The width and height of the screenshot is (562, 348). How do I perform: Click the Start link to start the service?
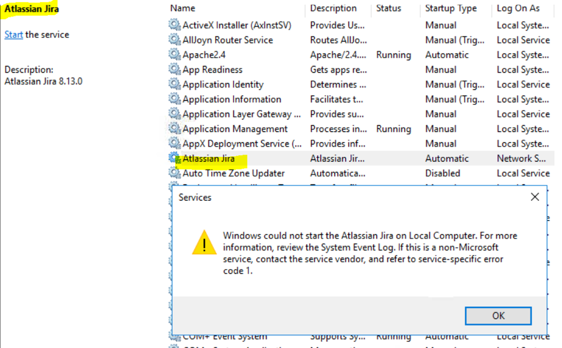point(14,34)
